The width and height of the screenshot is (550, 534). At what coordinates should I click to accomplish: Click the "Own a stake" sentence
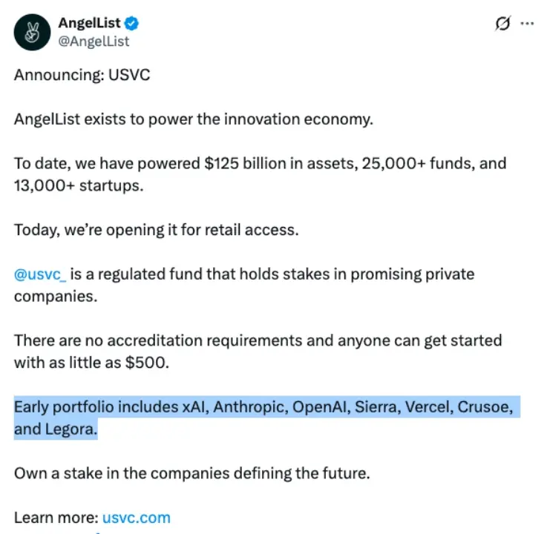pyautogui.click(x=191, y=472)
